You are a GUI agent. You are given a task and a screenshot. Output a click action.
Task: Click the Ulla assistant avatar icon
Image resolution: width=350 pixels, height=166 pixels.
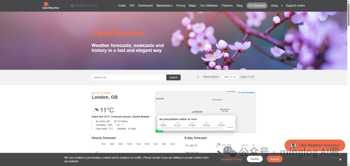click(x=293, y=146)
